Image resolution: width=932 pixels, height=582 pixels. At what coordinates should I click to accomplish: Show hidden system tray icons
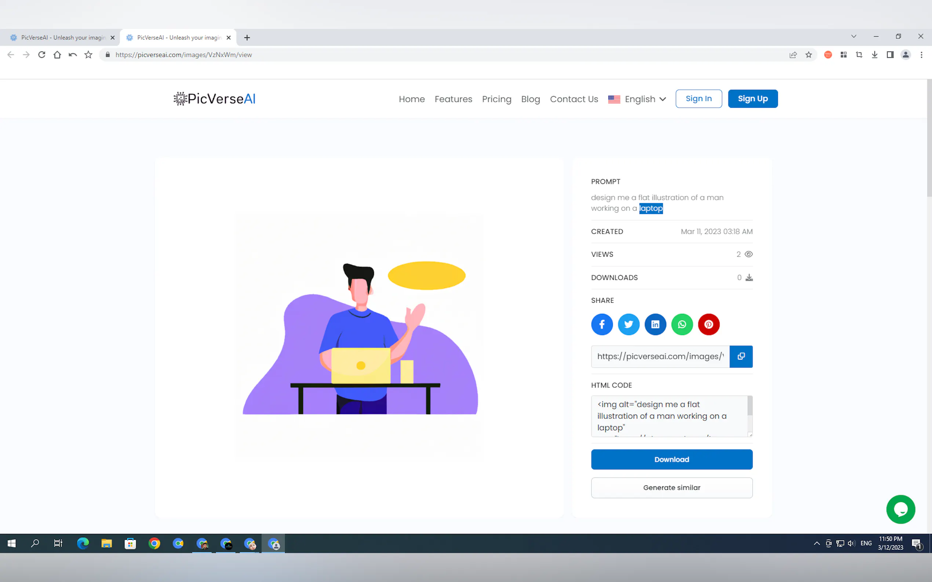(816, 543)
